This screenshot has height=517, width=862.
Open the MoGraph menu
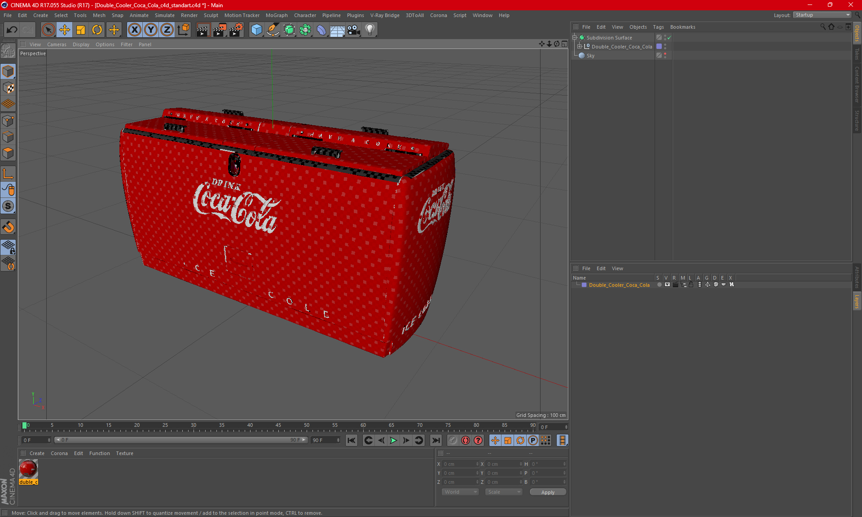(x=277, y=15)
